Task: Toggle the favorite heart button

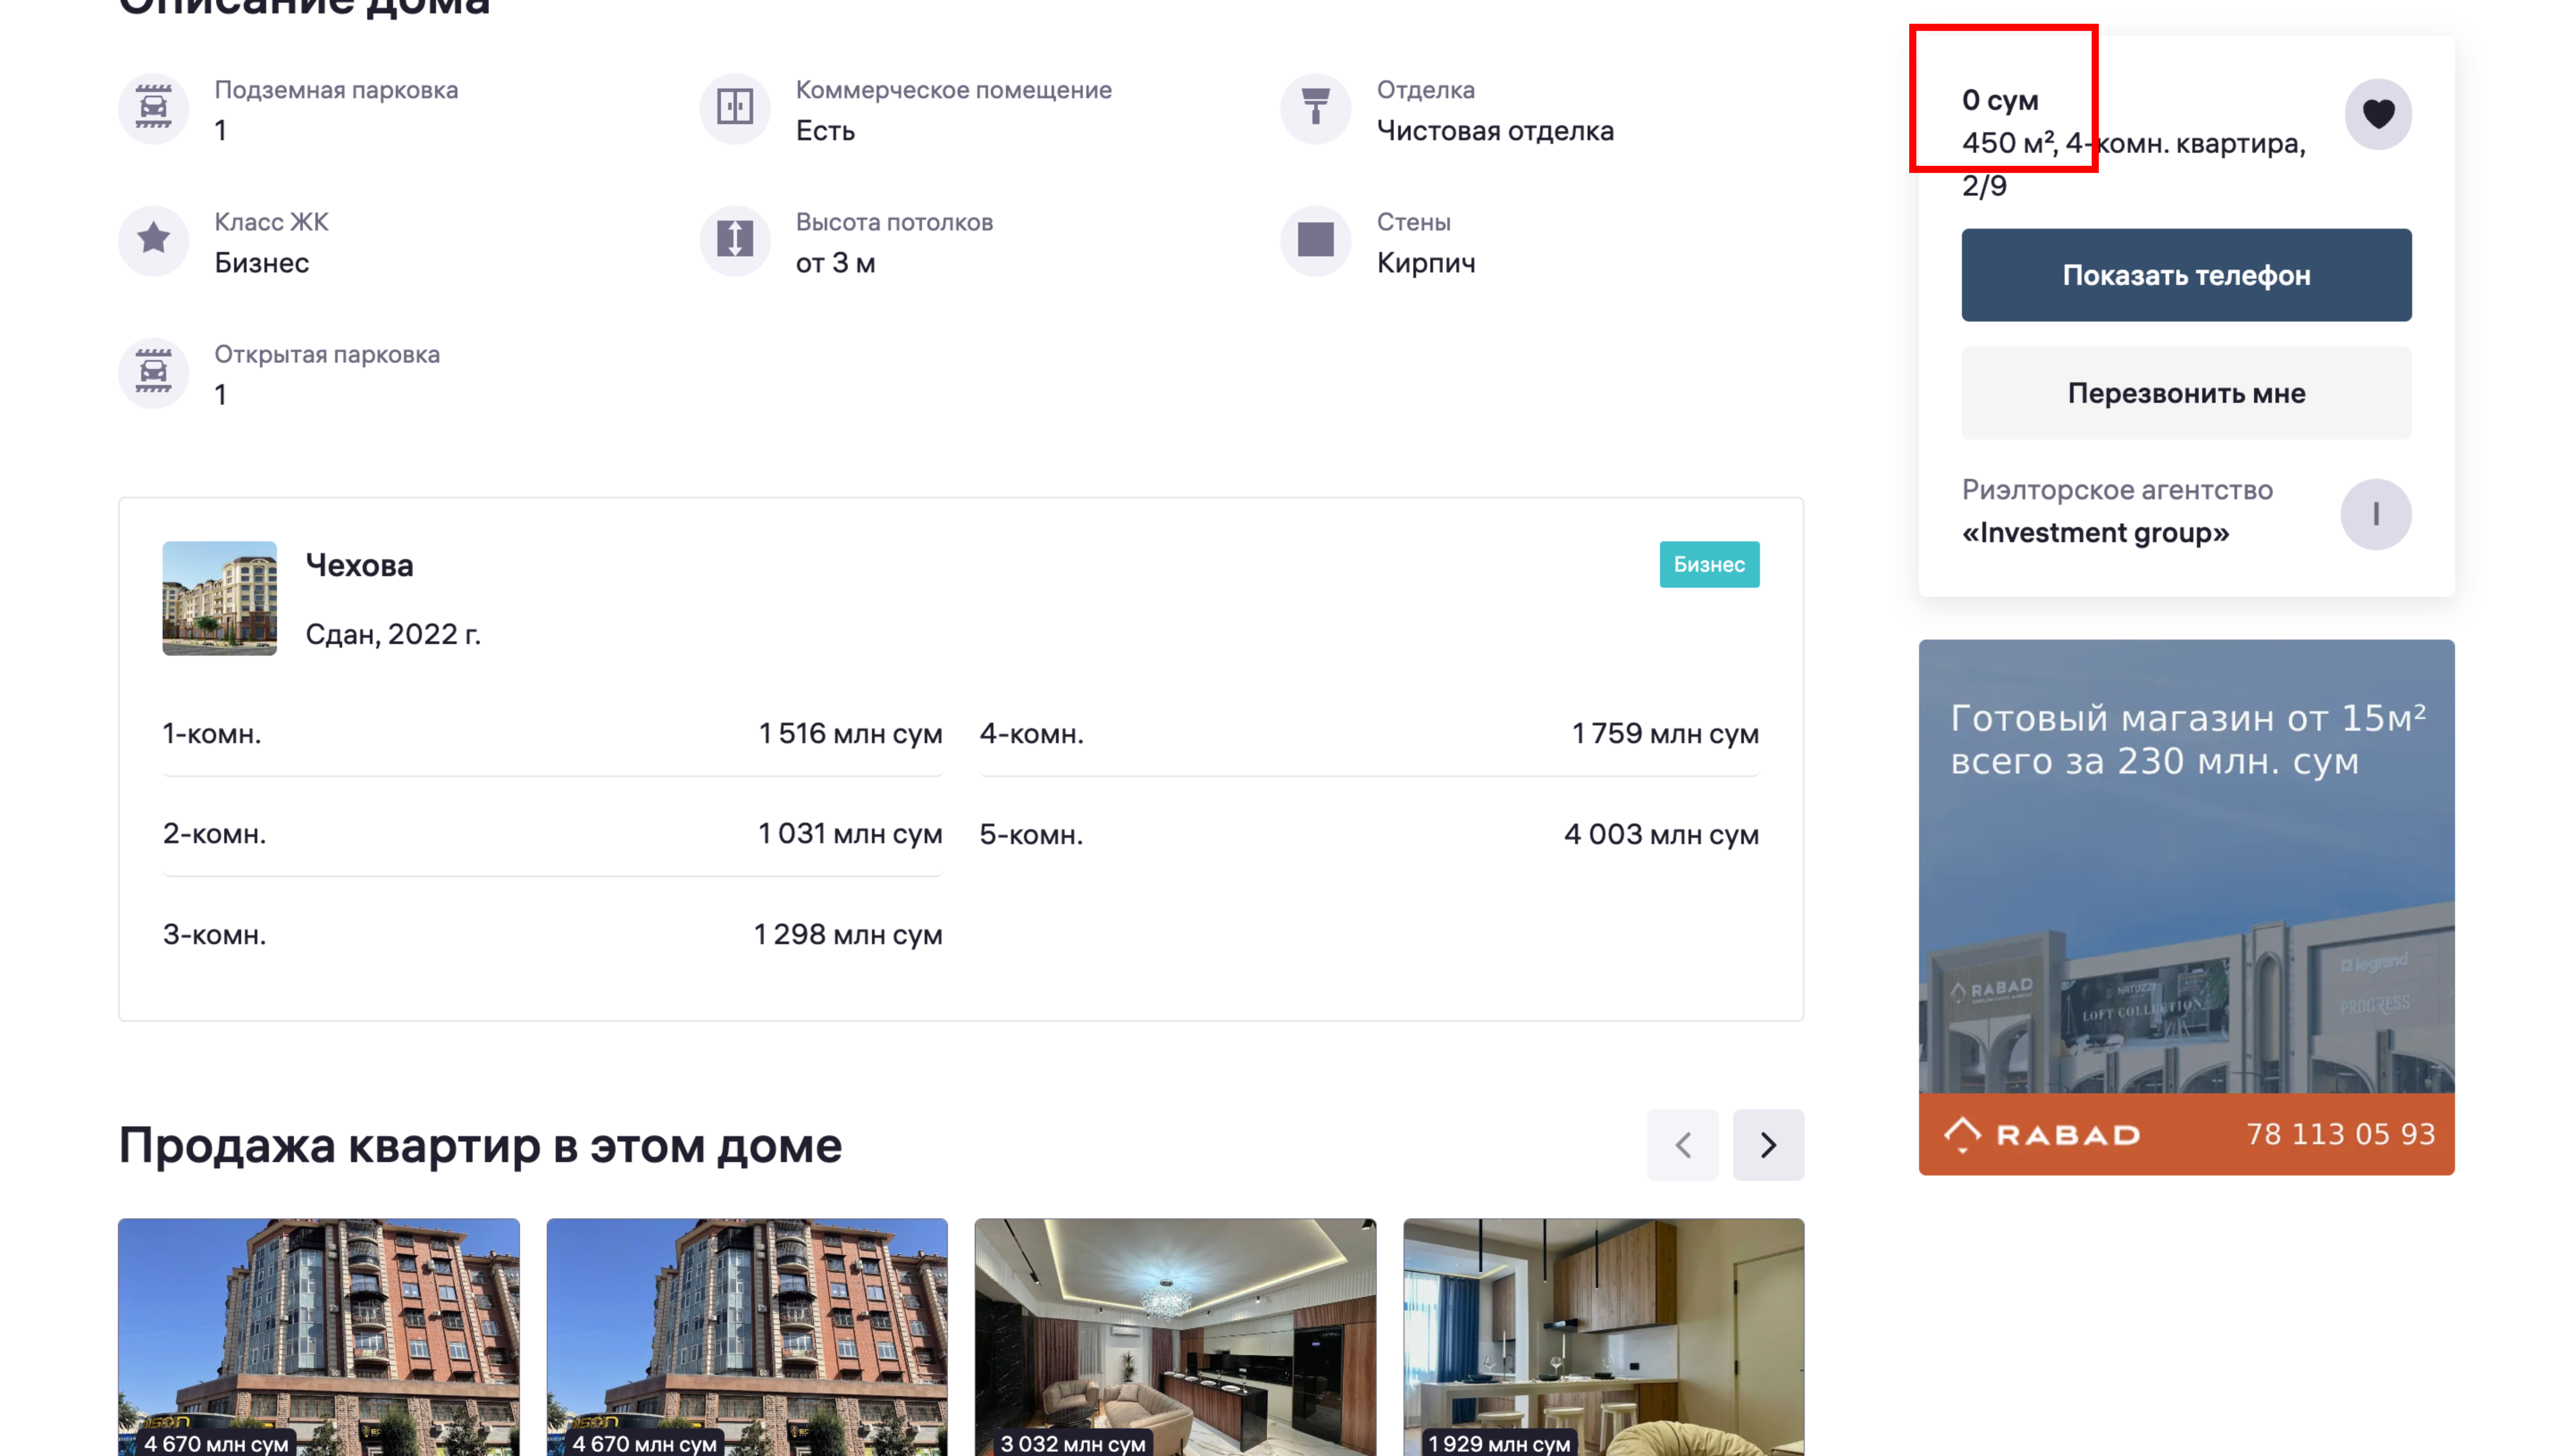Action: point(2377,114)
